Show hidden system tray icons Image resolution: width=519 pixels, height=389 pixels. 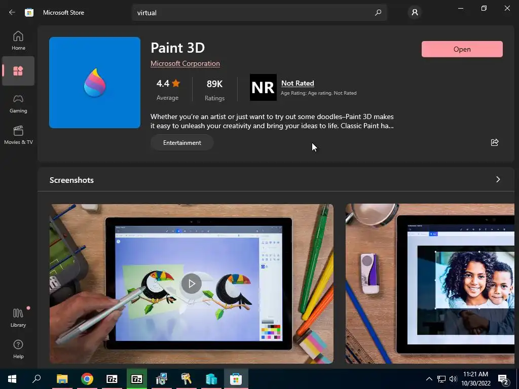coord(429,379)
